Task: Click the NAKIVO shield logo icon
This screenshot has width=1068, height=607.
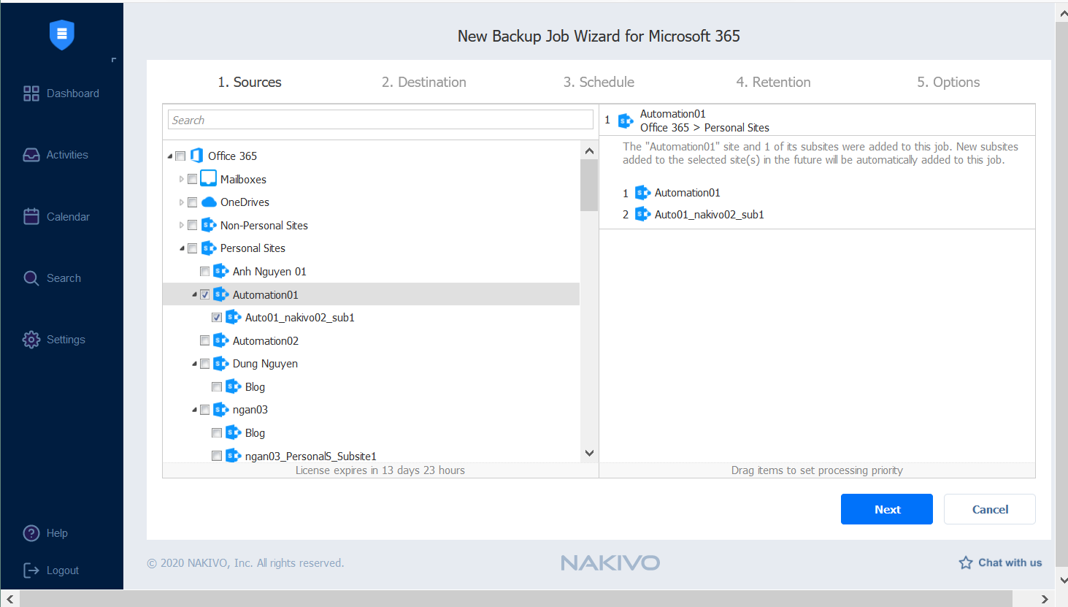Action: click(62, 34)
